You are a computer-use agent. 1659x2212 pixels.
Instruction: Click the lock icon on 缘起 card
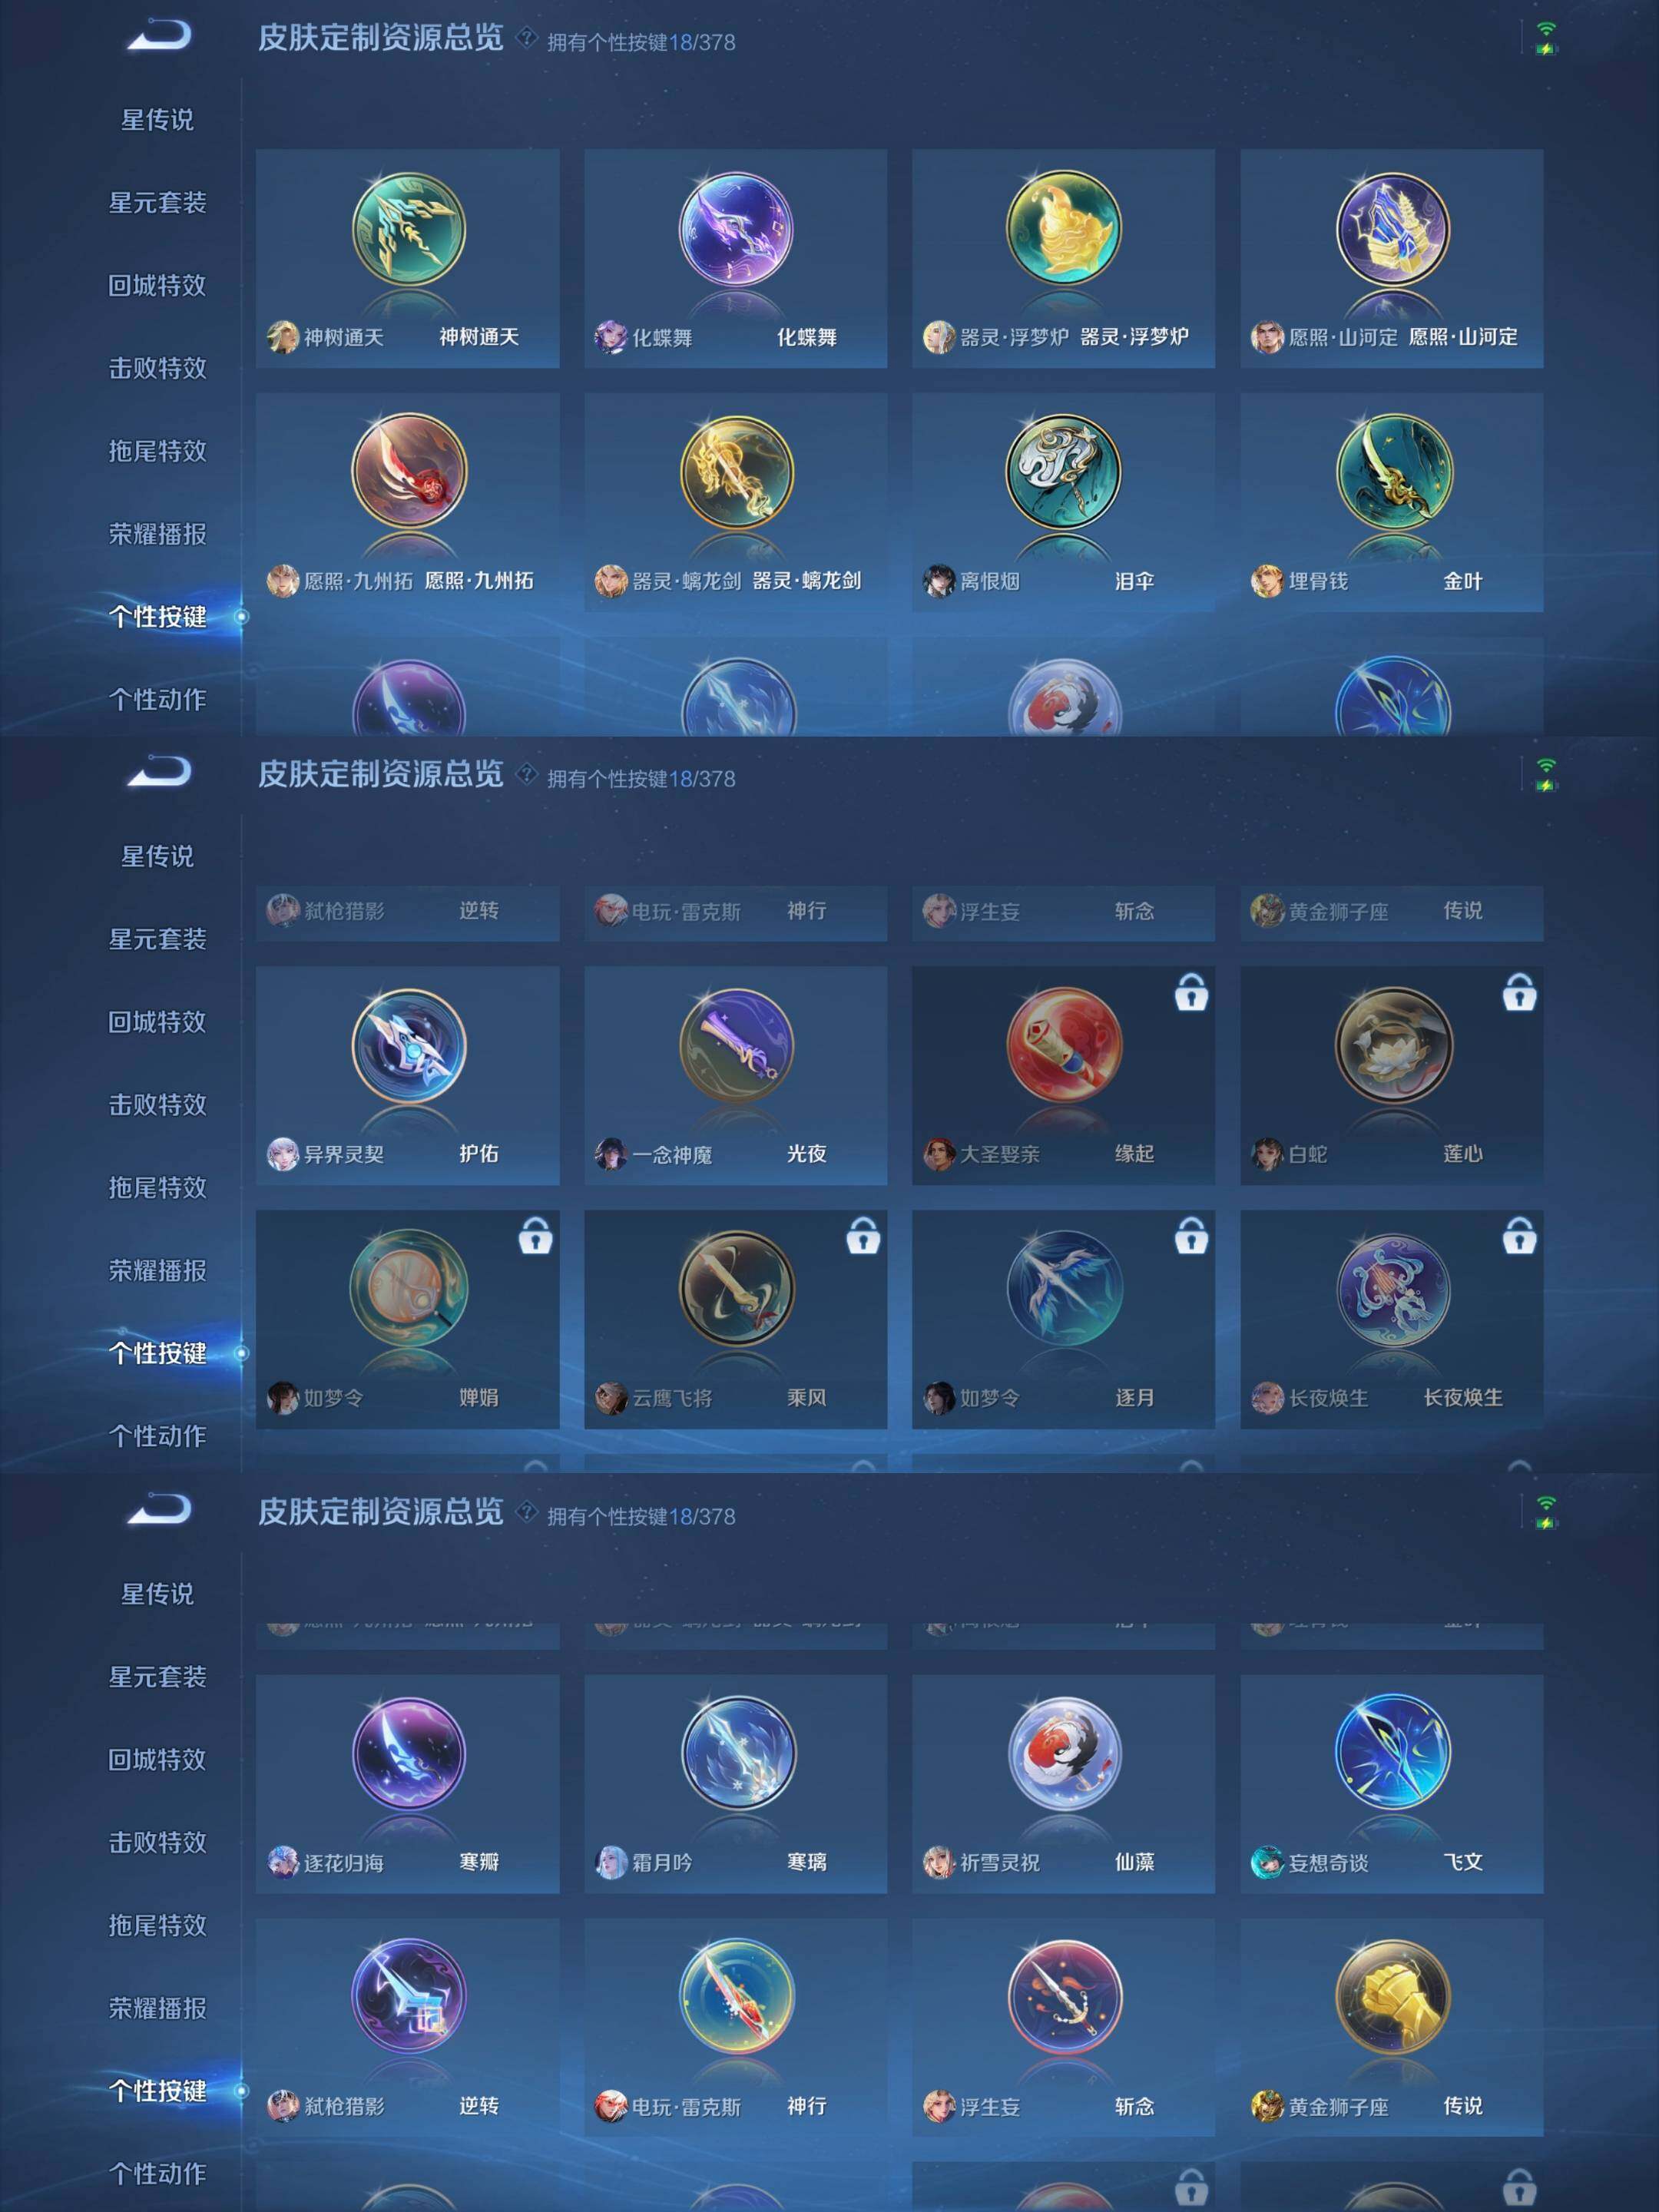pyautogui.click(x=1191, y=993)
